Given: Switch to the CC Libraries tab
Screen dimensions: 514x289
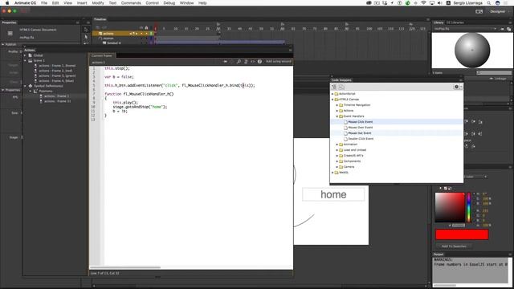Looking at the screenshot, I should tap(455, 22).
